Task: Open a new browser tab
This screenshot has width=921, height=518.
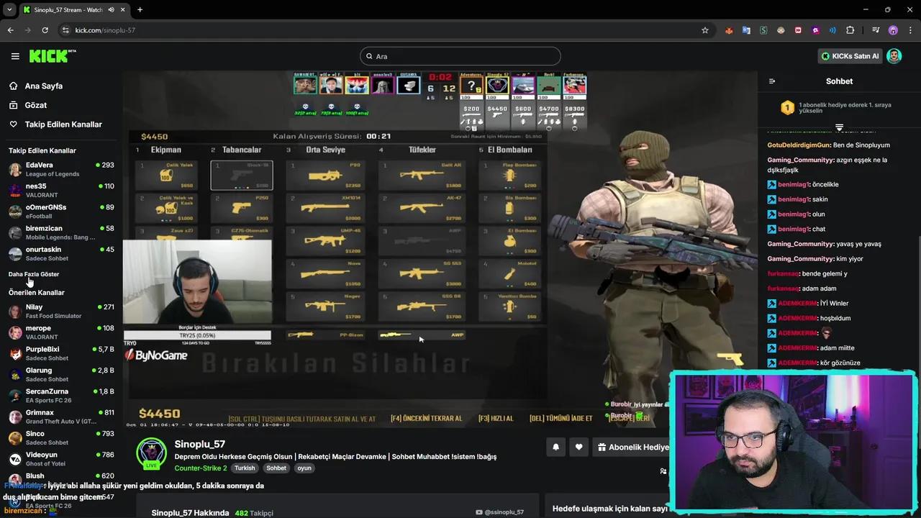Action: tap(140, 10)
